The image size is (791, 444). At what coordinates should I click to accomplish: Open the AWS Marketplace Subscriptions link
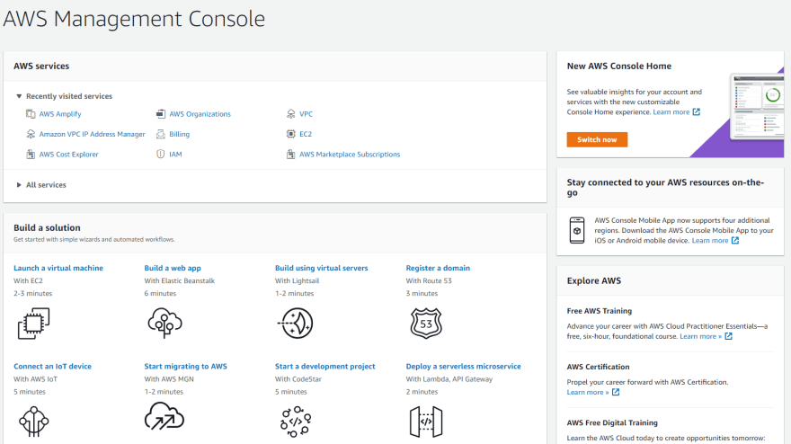[x=350, y=155]
